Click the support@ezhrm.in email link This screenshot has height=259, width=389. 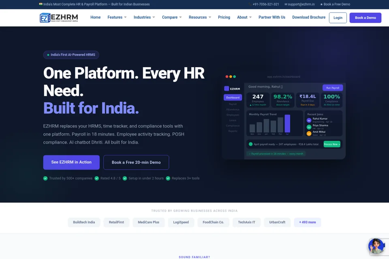[x=301, y=4]
